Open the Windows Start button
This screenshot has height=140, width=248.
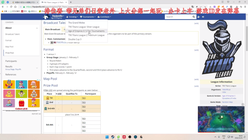click(x=107, y=137)
